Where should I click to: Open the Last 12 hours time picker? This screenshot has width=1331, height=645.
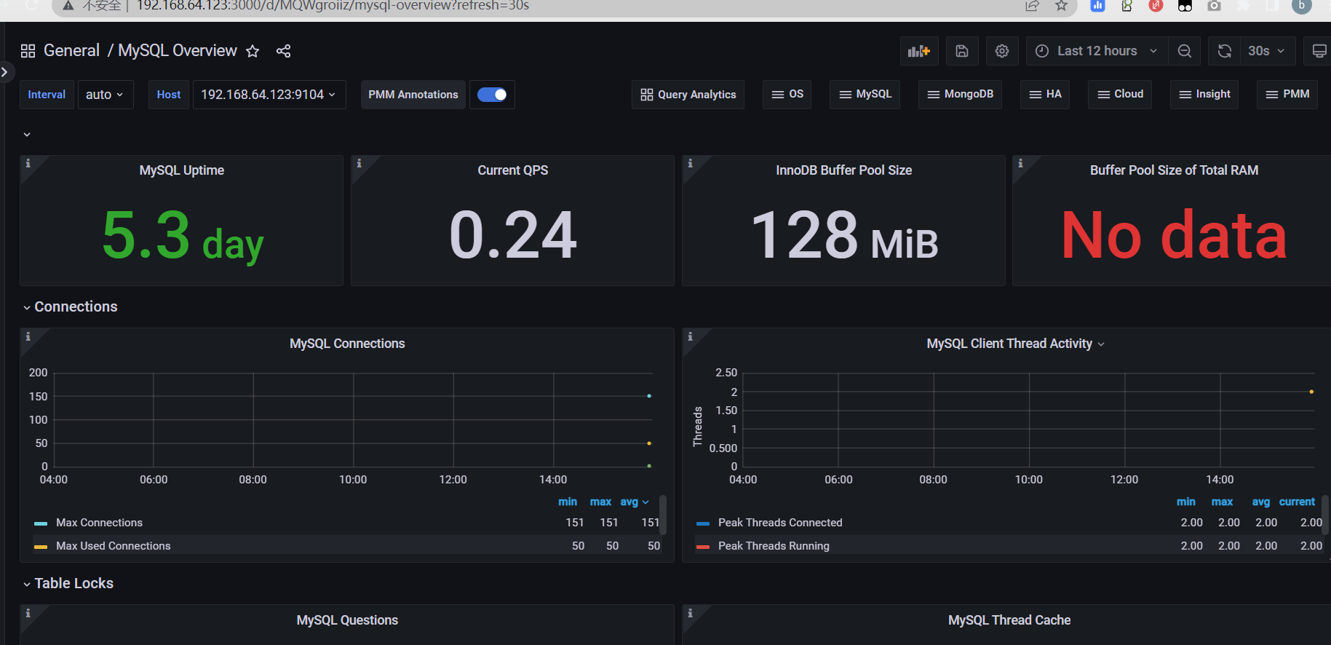tap(1097, 51)
